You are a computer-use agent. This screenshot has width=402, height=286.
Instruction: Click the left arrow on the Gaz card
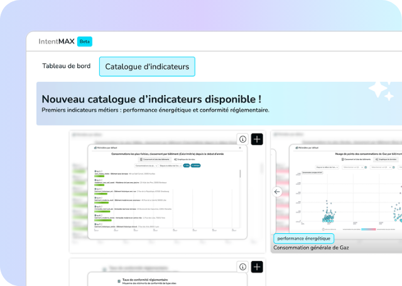point(278,192)
